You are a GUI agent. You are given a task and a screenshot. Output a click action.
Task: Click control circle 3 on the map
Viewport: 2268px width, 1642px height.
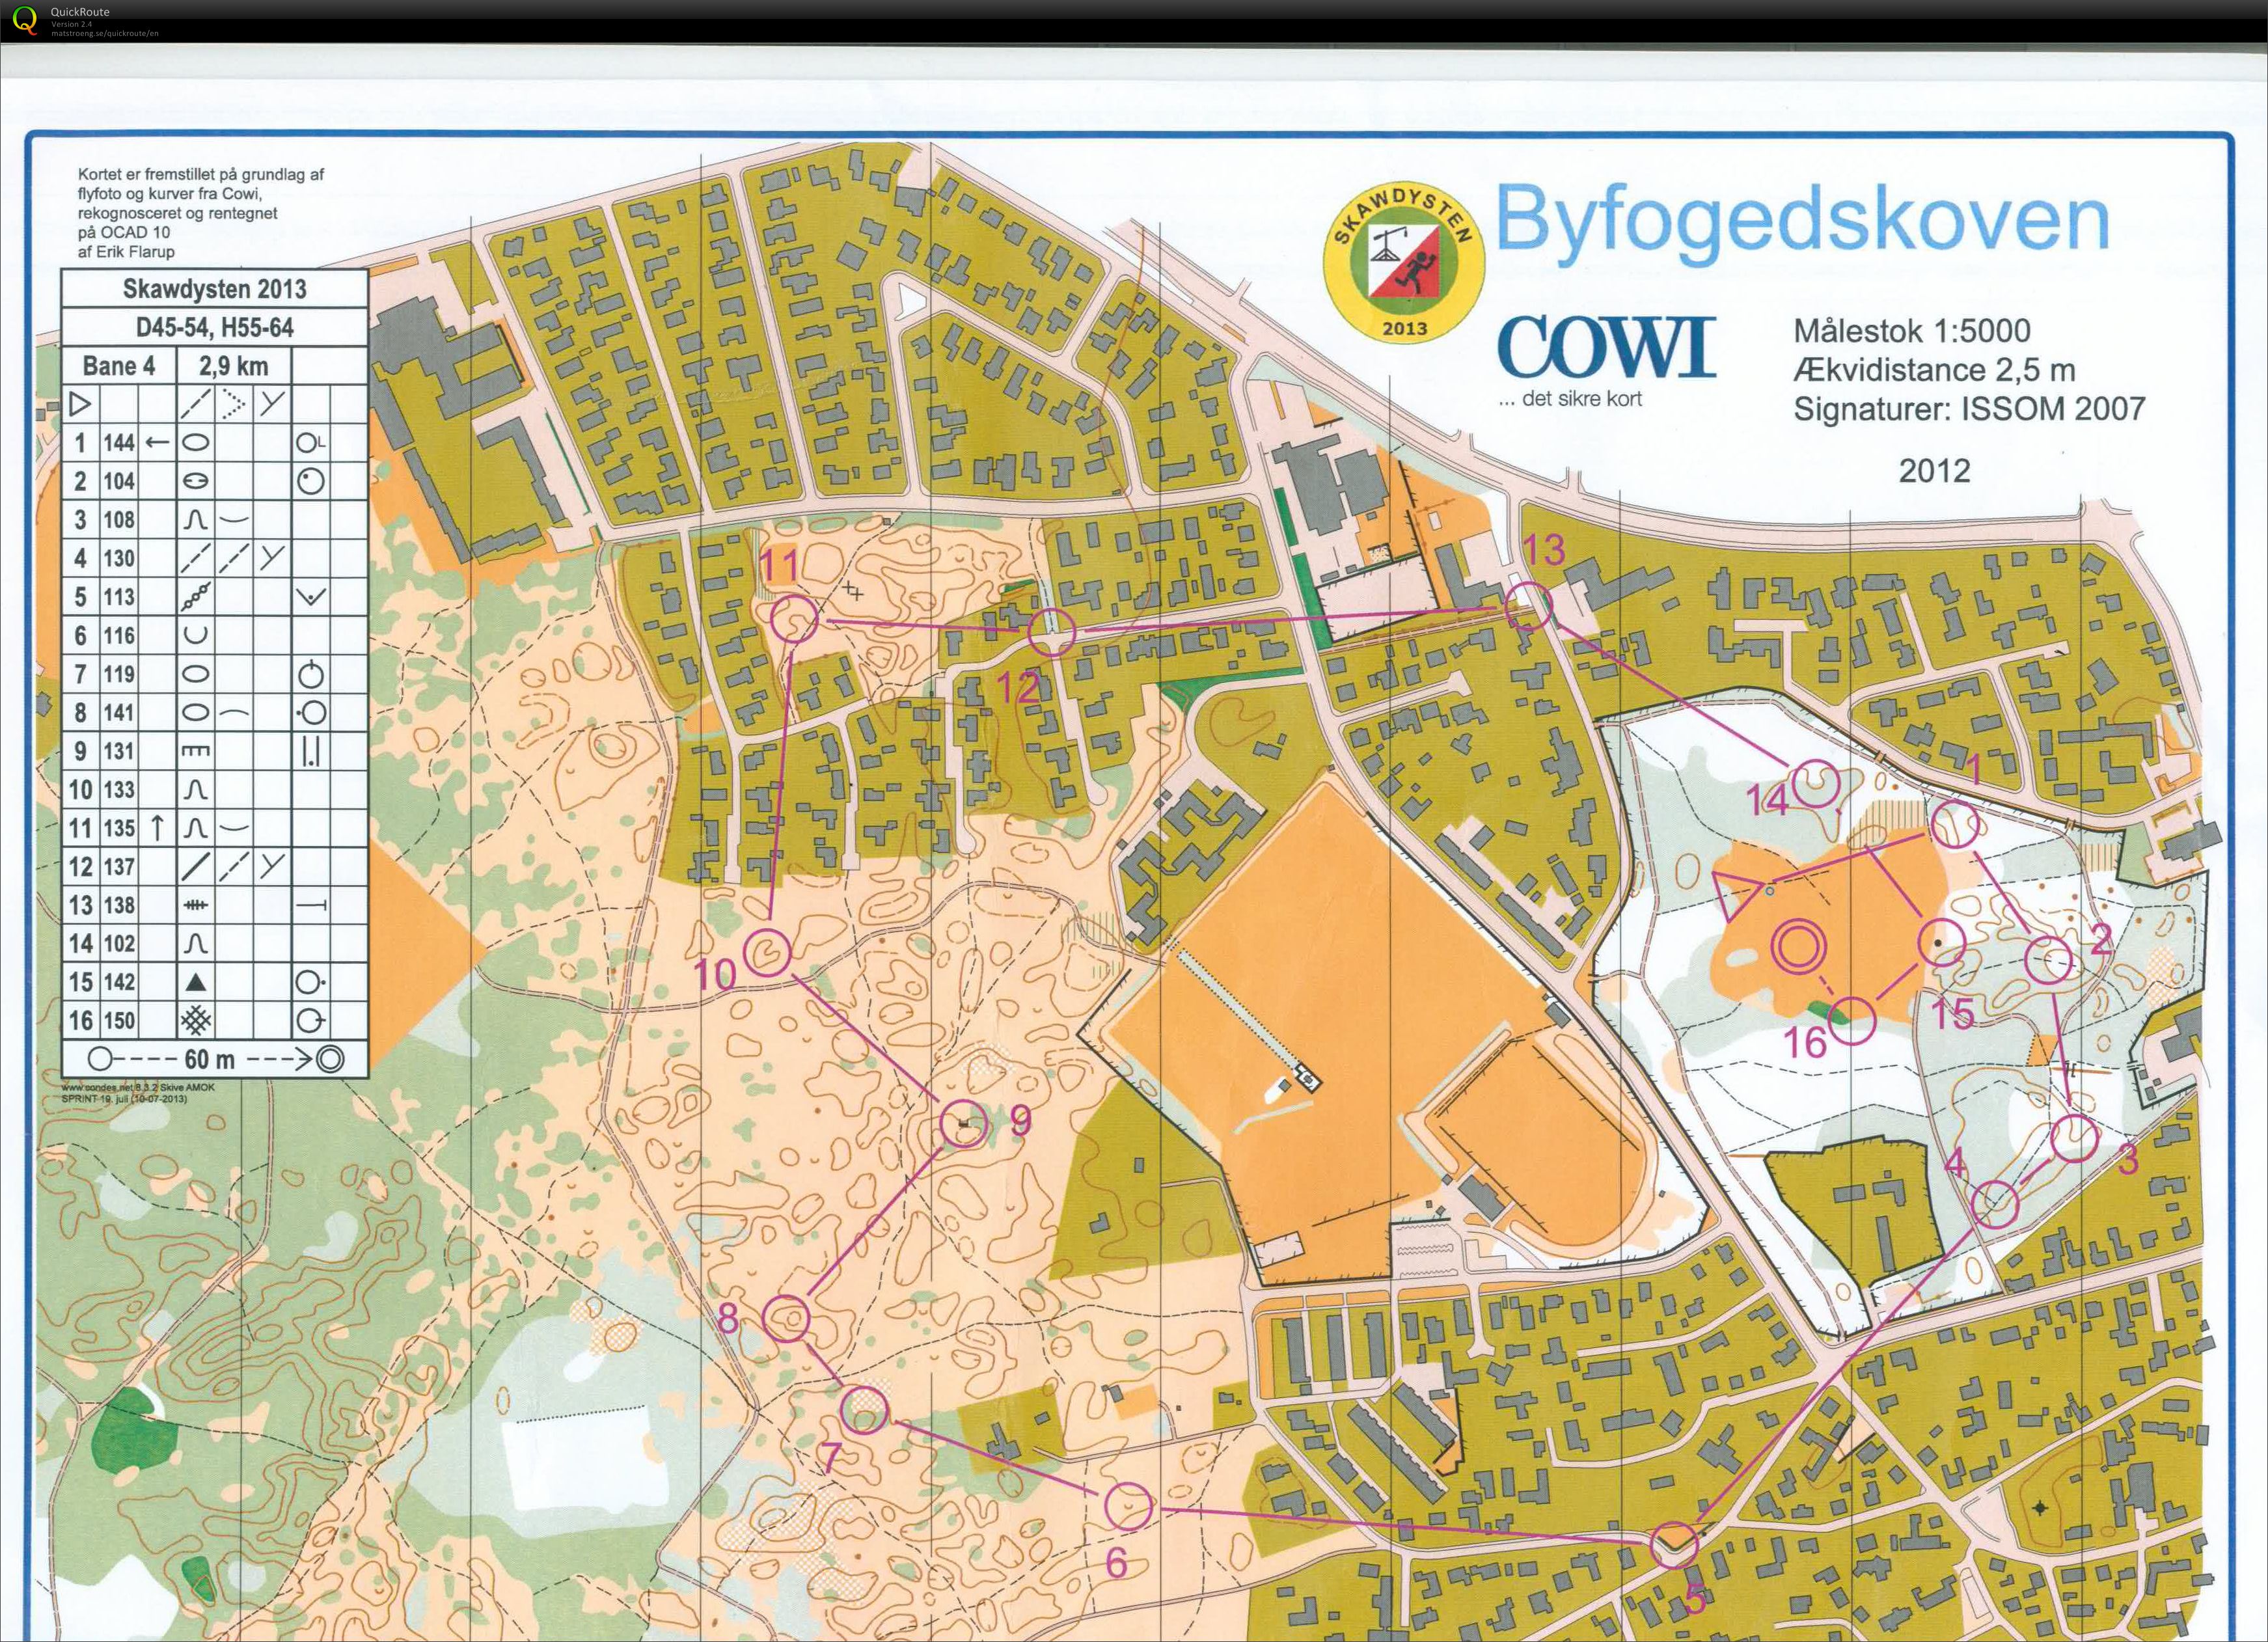click(x=2075, y=1138)
